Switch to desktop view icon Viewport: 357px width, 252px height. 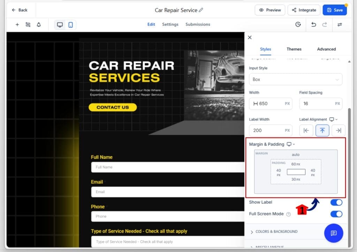tap(60, 25)
